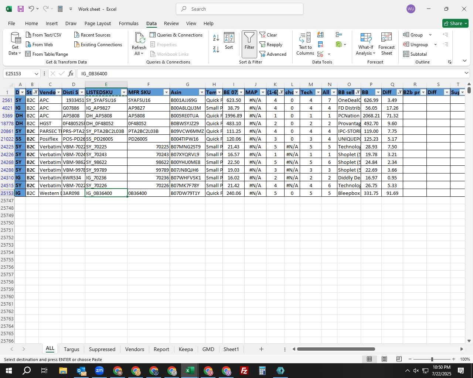Sort A to Z ascending

pos(216,37)
